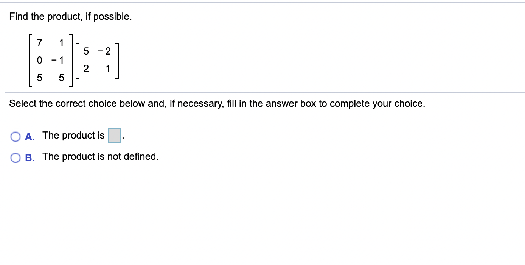
Task: Select radio button for choice A
Action: click(x=16, y=136)
